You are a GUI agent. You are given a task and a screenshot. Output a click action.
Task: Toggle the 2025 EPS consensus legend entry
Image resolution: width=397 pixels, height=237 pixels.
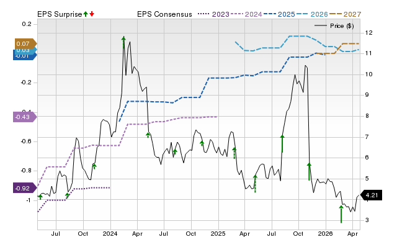point(279,14)
